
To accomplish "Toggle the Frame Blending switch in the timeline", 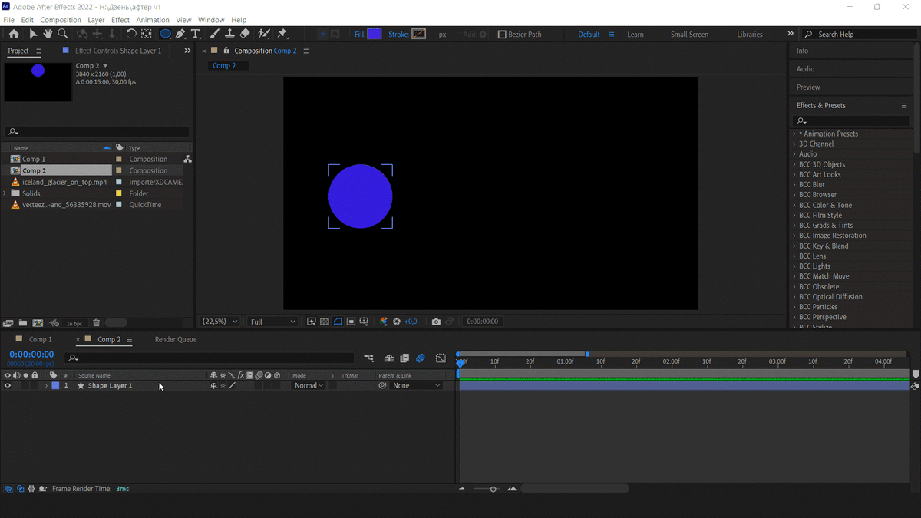I will click(405, 358).
